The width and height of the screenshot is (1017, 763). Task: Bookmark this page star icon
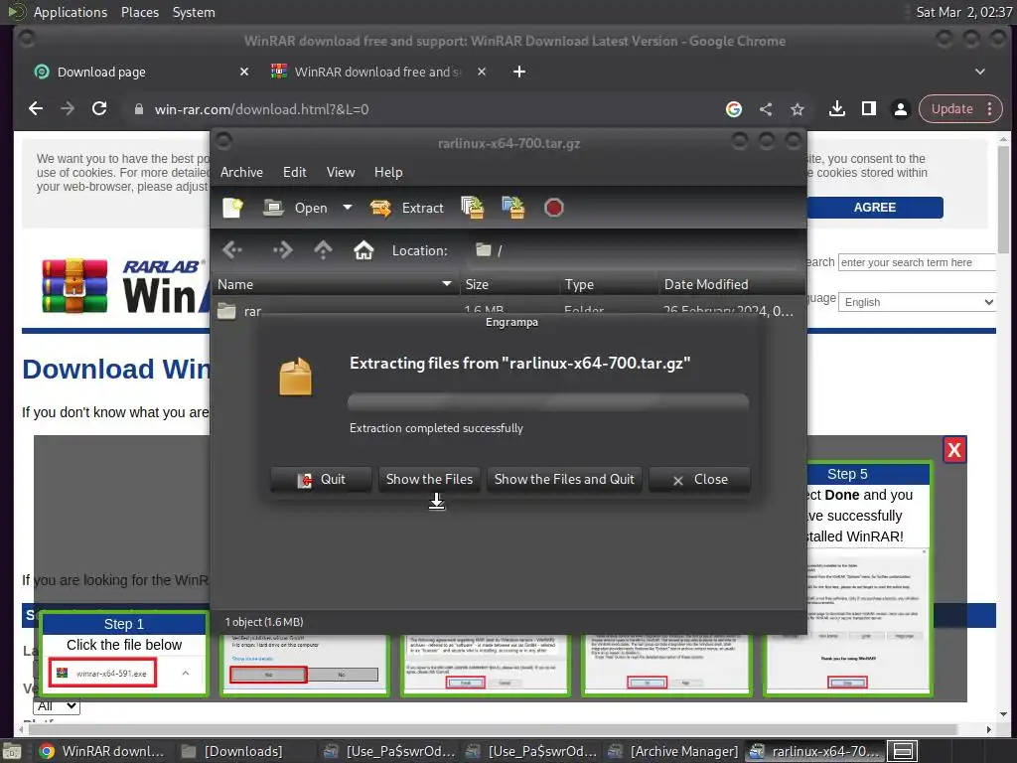[798, 109]
